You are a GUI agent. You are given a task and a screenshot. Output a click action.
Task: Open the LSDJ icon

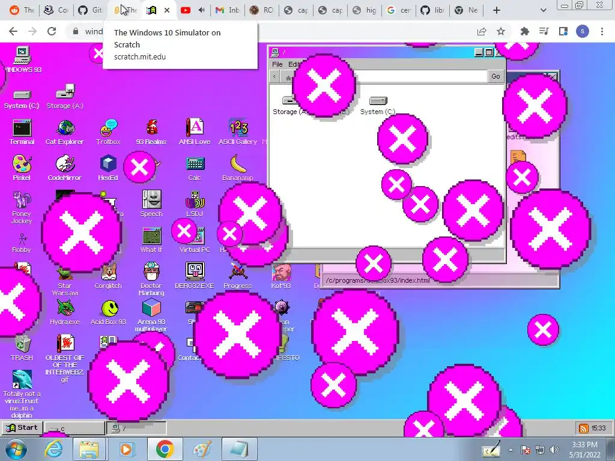pyautogui.click(x=195, y=204)
